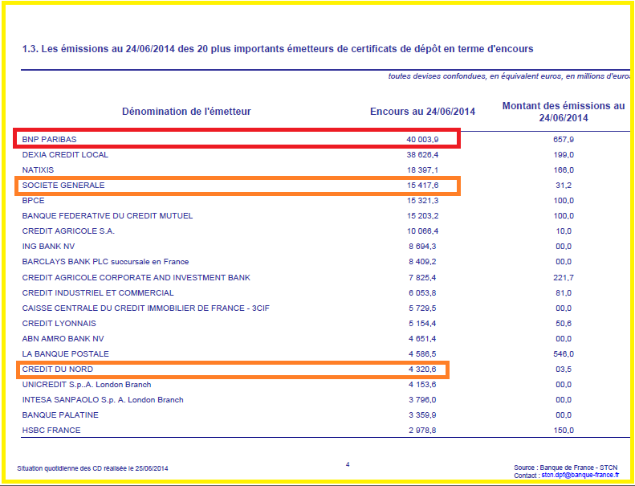The width and height of the screenshot is (635, 486).
Task: Select the encours value 15 417,6
Action: click(x=422, y=186)
